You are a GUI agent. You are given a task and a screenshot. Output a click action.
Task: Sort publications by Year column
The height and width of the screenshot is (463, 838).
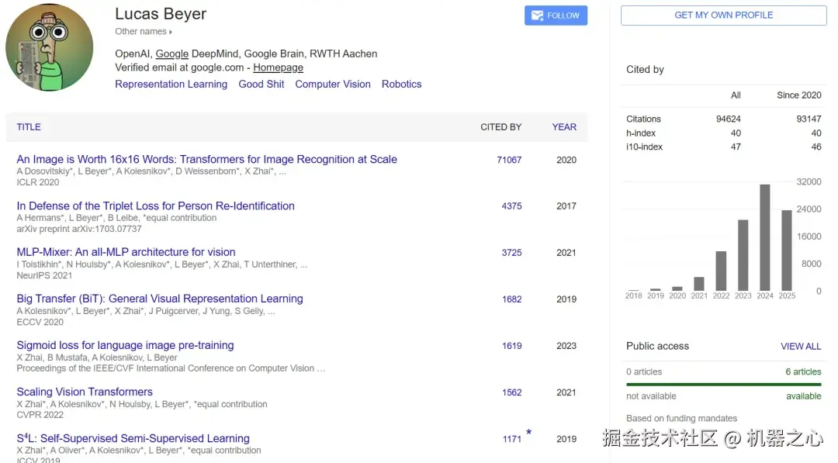tap(564, 126)
